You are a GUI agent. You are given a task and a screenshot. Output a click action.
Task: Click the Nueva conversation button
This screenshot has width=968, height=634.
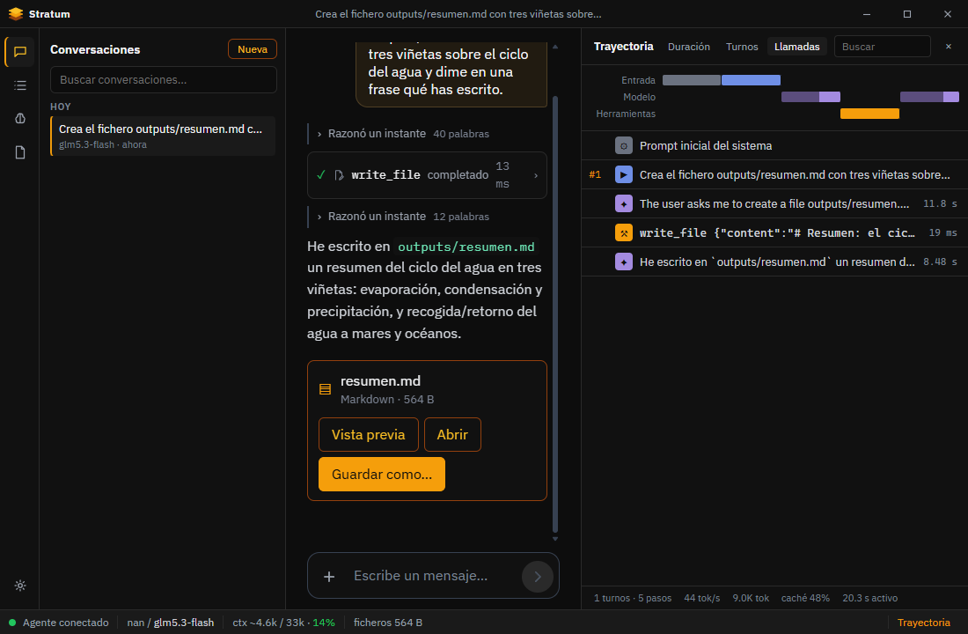tap(253, 48)
